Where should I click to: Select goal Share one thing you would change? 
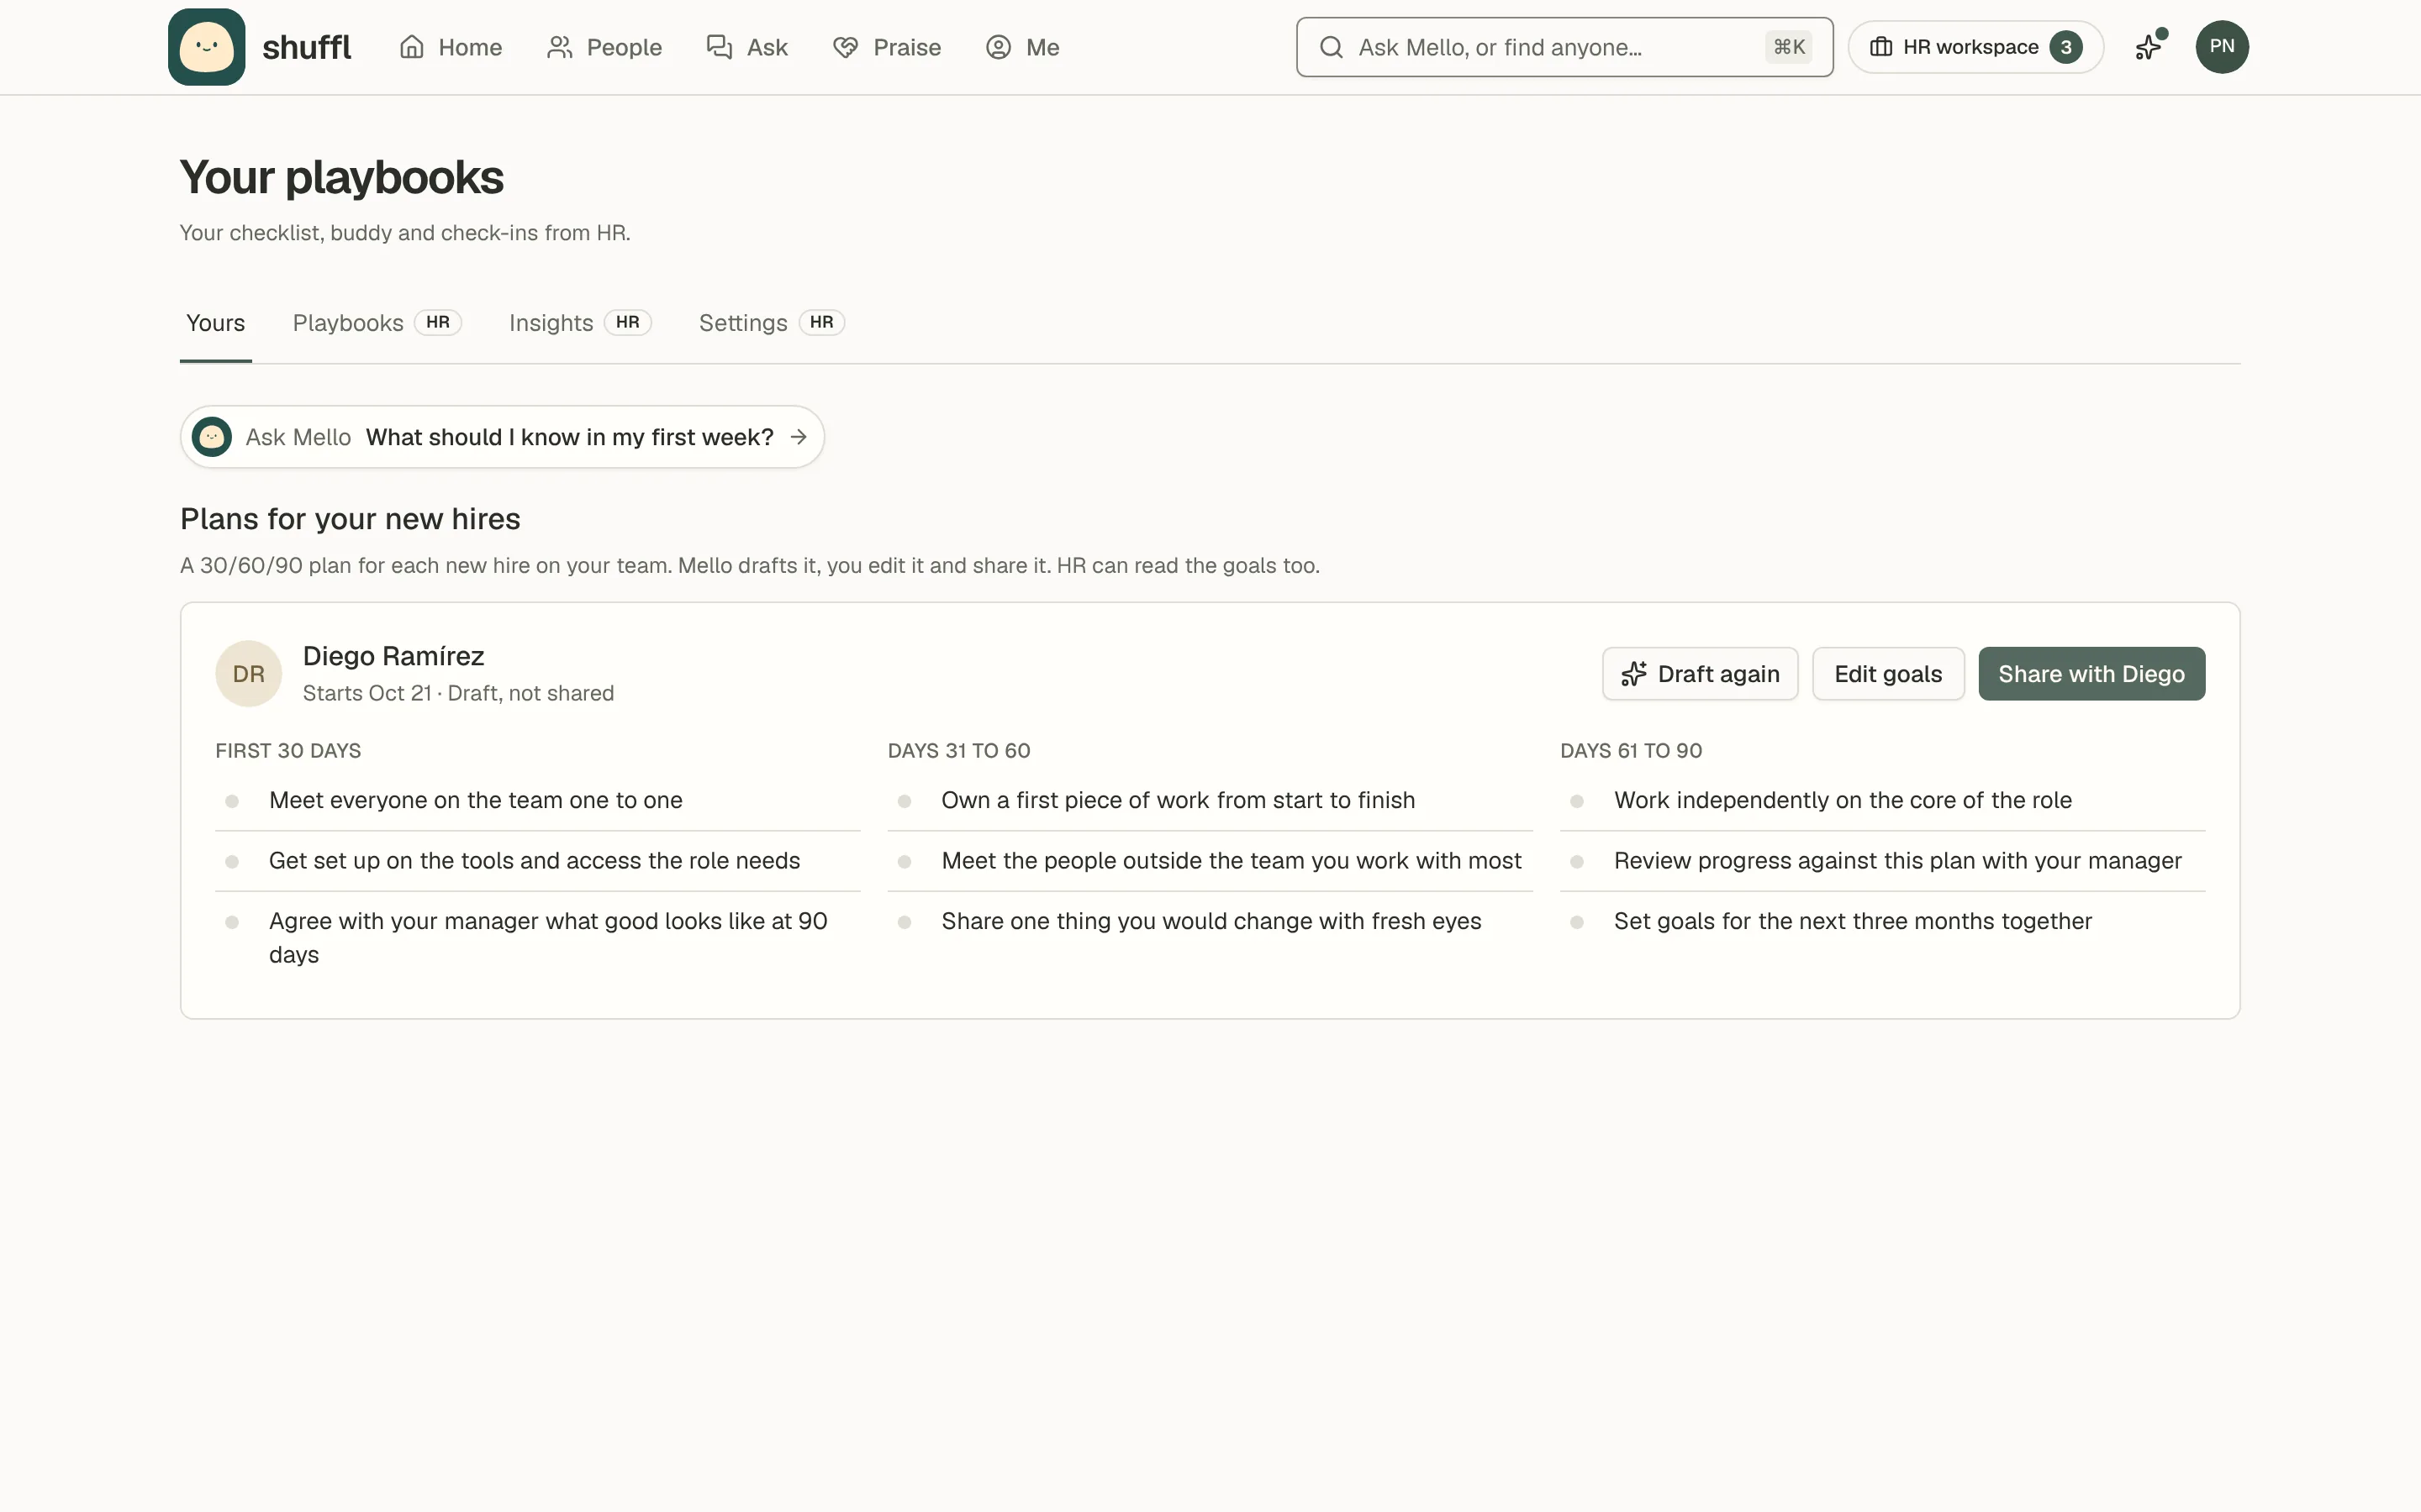click(x=1210, y=921)
